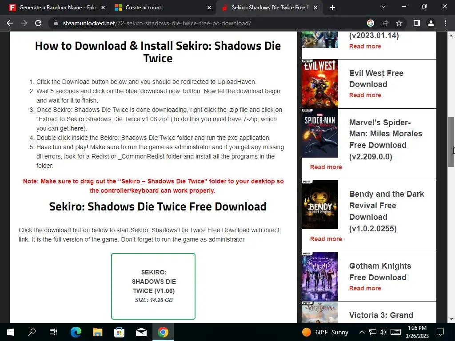Open a new browser tab
Viewport: 455px width, 341px height.
point(332,8)
